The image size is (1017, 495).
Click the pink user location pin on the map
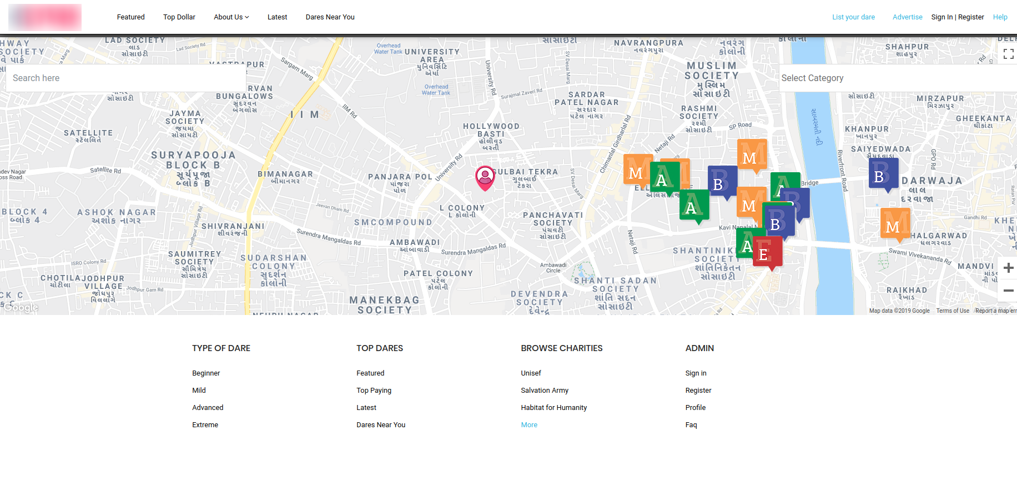(x=485, y=178)
